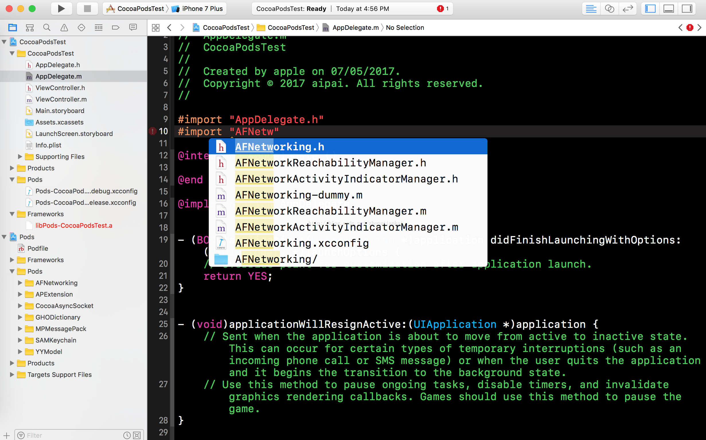Open the Report navigator speech bubble icon
The height and width of the screenshot is (440, 706).
click(x=133, y=28)
